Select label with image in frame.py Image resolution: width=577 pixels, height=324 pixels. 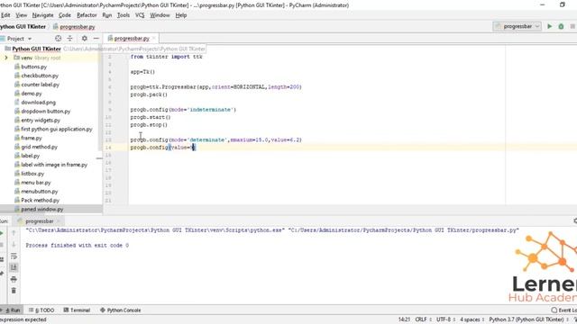tap(54, 165)
